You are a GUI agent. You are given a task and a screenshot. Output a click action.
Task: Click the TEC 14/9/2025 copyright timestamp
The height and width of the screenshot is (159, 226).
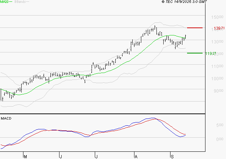click(x=184, y=2)
